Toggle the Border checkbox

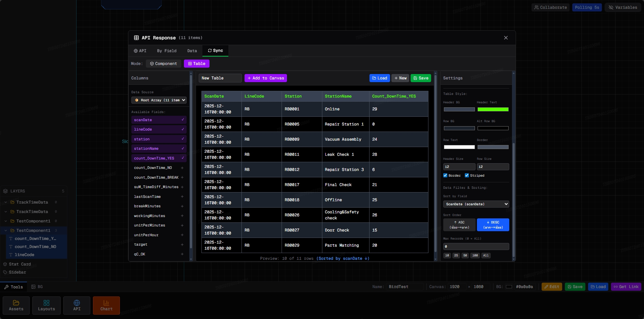click(x=445, y=175)
